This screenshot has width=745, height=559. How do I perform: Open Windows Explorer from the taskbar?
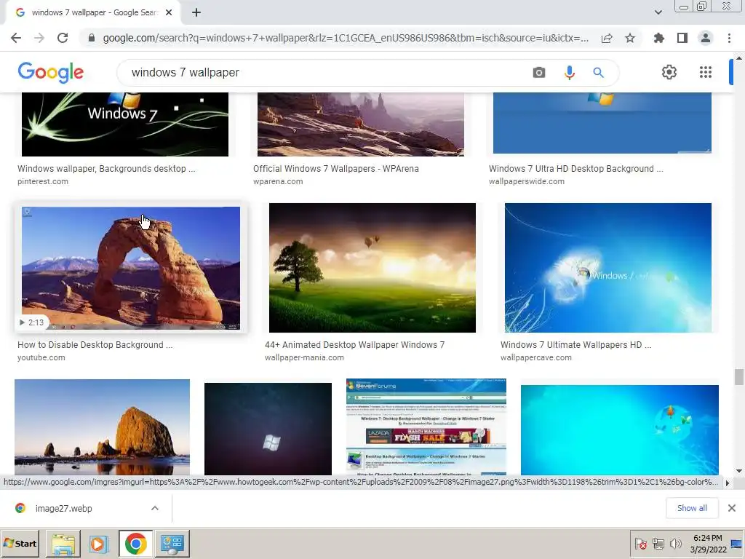[x=63, y=543]
